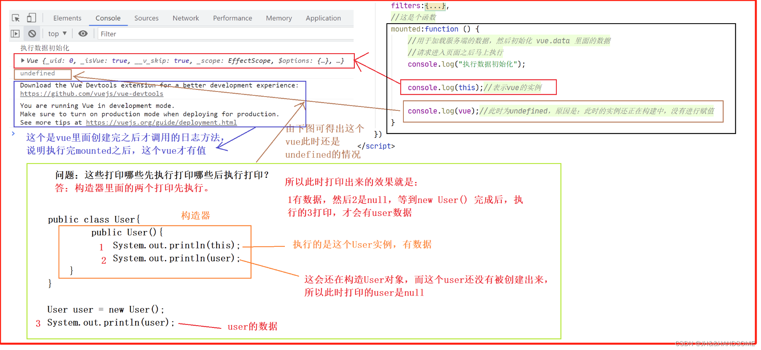Viewport: 761px width, 350px height.
Task: Click 'You are running Vue in development mode.'
Action: pos(97,106)
